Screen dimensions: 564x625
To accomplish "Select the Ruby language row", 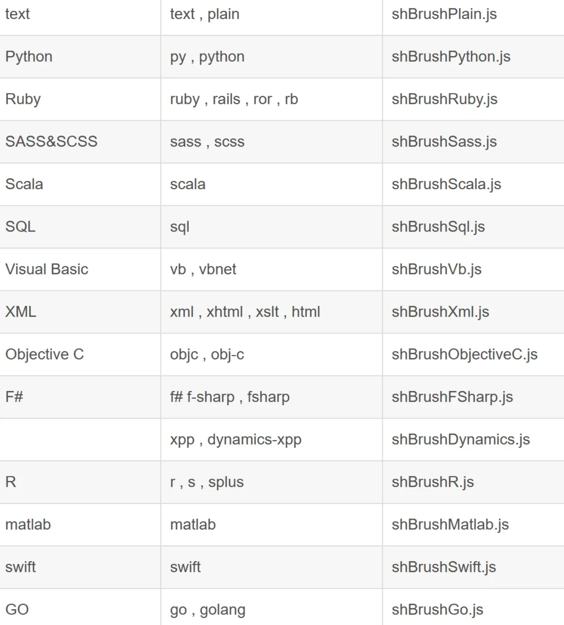I will coord(282,99).
